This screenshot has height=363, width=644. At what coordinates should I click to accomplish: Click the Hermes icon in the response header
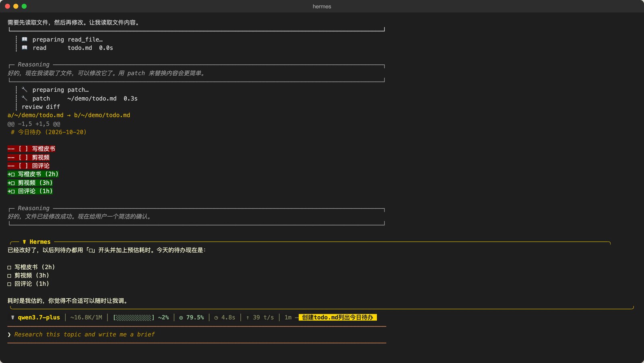point(25,242)
